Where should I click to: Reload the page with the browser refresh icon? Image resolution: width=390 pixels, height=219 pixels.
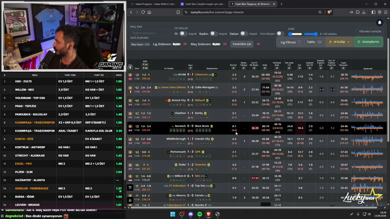pyautogui.click(x=143, y=12)
